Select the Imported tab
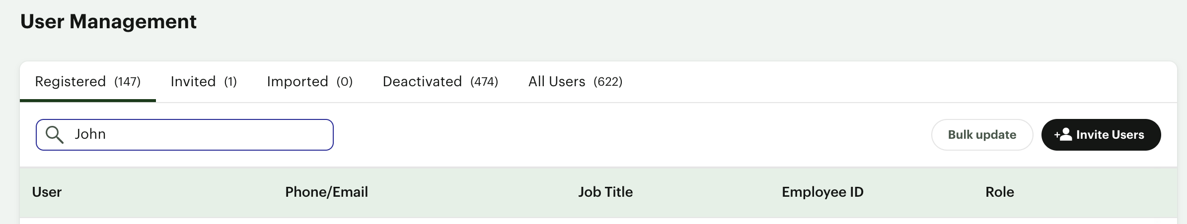The image size is (1187, 224). [x=310, y=82]
